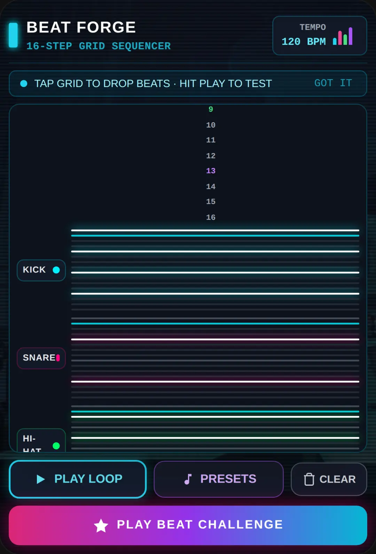Click the 16-STEP GRID SEQUENCER subtitle
376x554 pixels.
pyautogui.click(x=99, y=46)
